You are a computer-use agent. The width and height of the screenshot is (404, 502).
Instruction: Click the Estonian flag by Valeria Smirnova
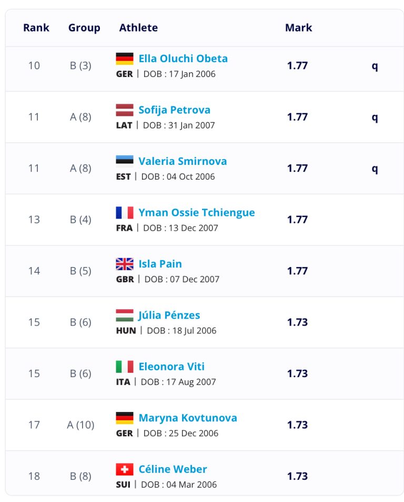coord(124,161)
